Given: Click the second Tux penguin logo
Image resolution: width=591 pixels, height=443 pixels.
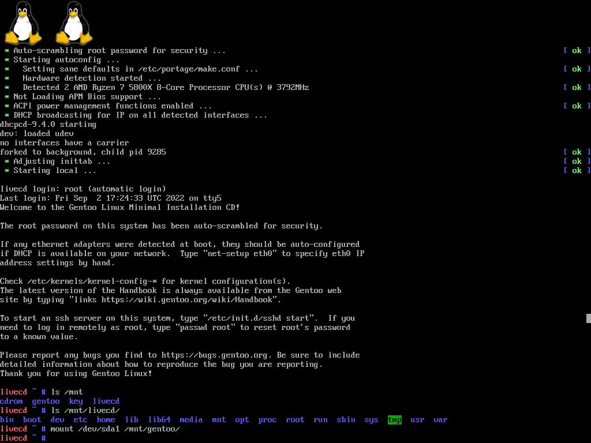Looking at the screenshot, I should 74,22.
